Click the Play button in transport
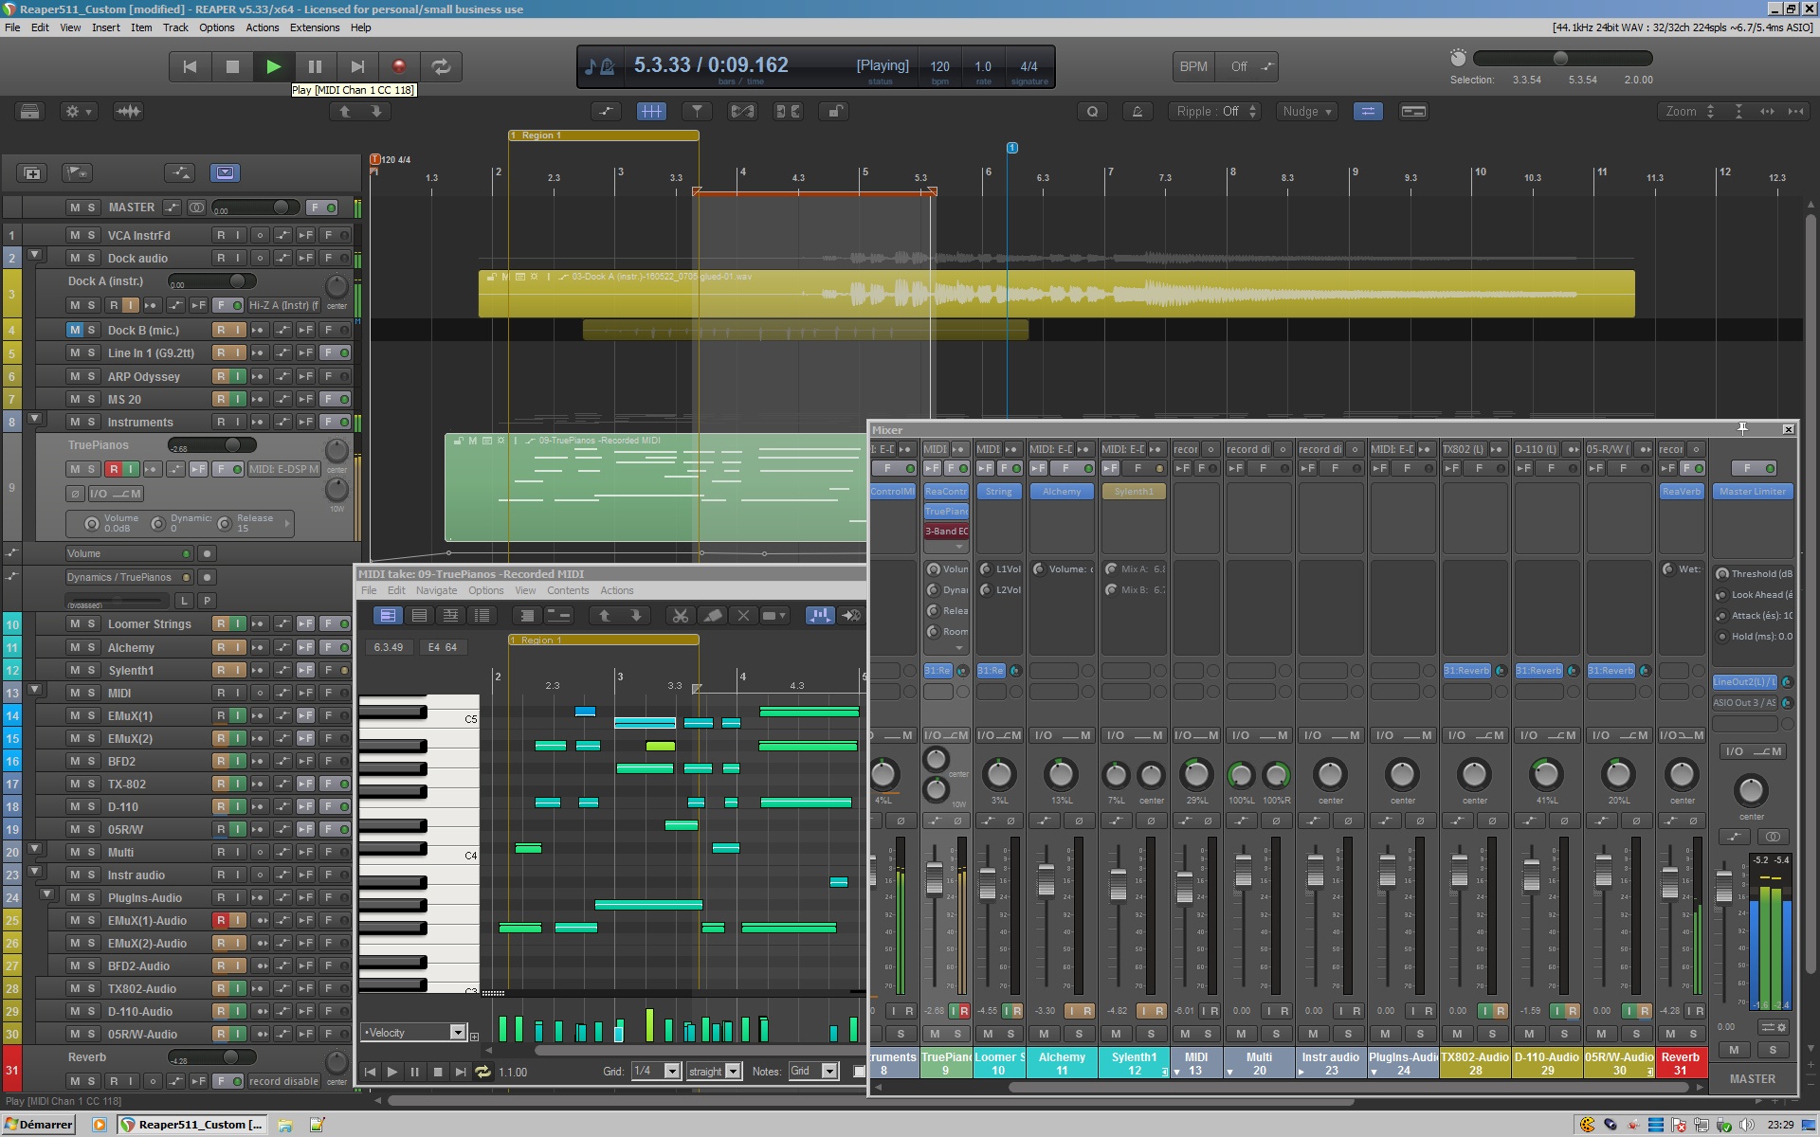Screen dimensions: 1820x1137 [x=273, y=65]
